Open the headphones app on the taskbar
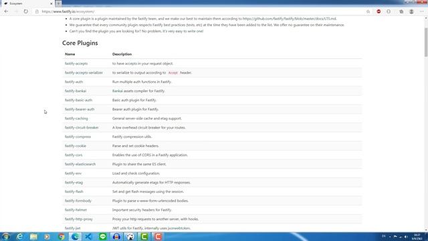Viewport: 428px width, 241px height. click(x=116, y=236)
